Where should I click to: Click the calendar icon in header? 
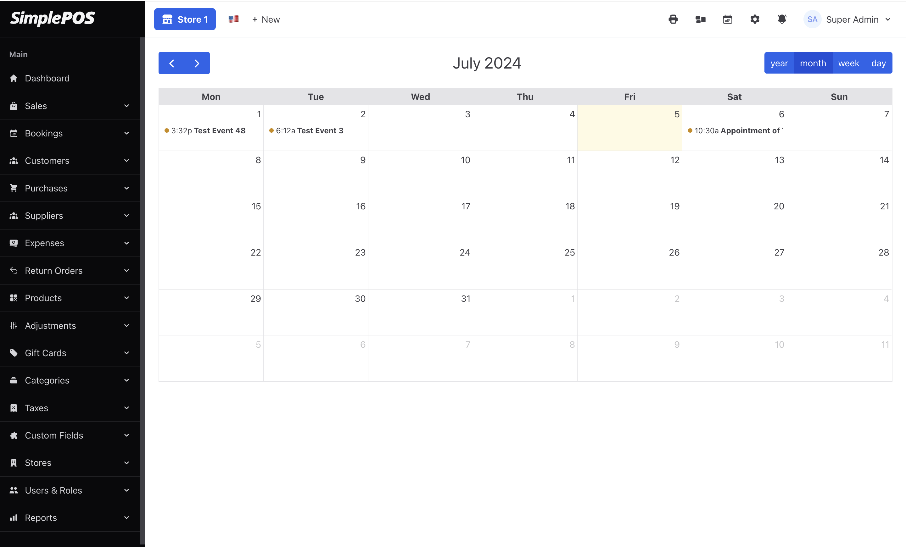[727, 19]
